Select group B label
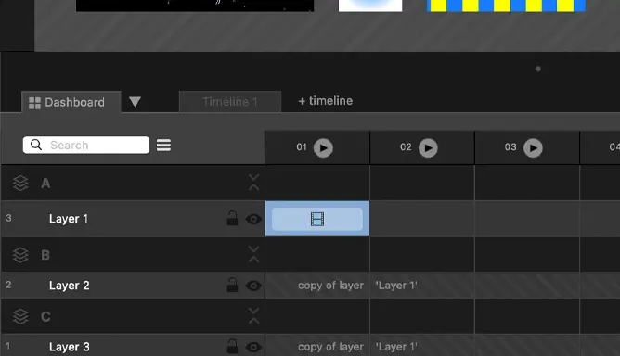Screen dimensions: 620x356 click(x=45, y=255)
